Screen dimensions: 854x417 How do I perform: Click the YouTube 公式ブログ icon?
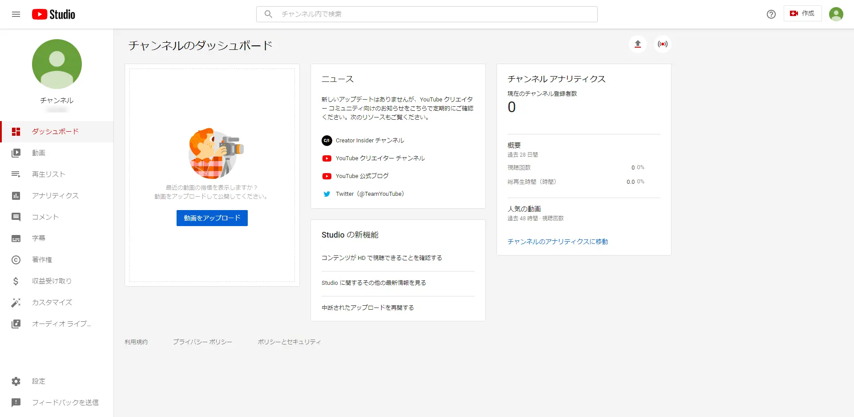click(327, 176)
